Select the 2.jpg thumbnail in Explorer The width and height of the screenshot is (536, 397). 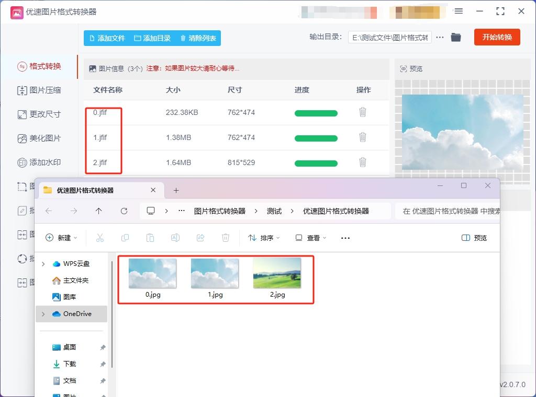pyautogui.click(x=277, y=272)
